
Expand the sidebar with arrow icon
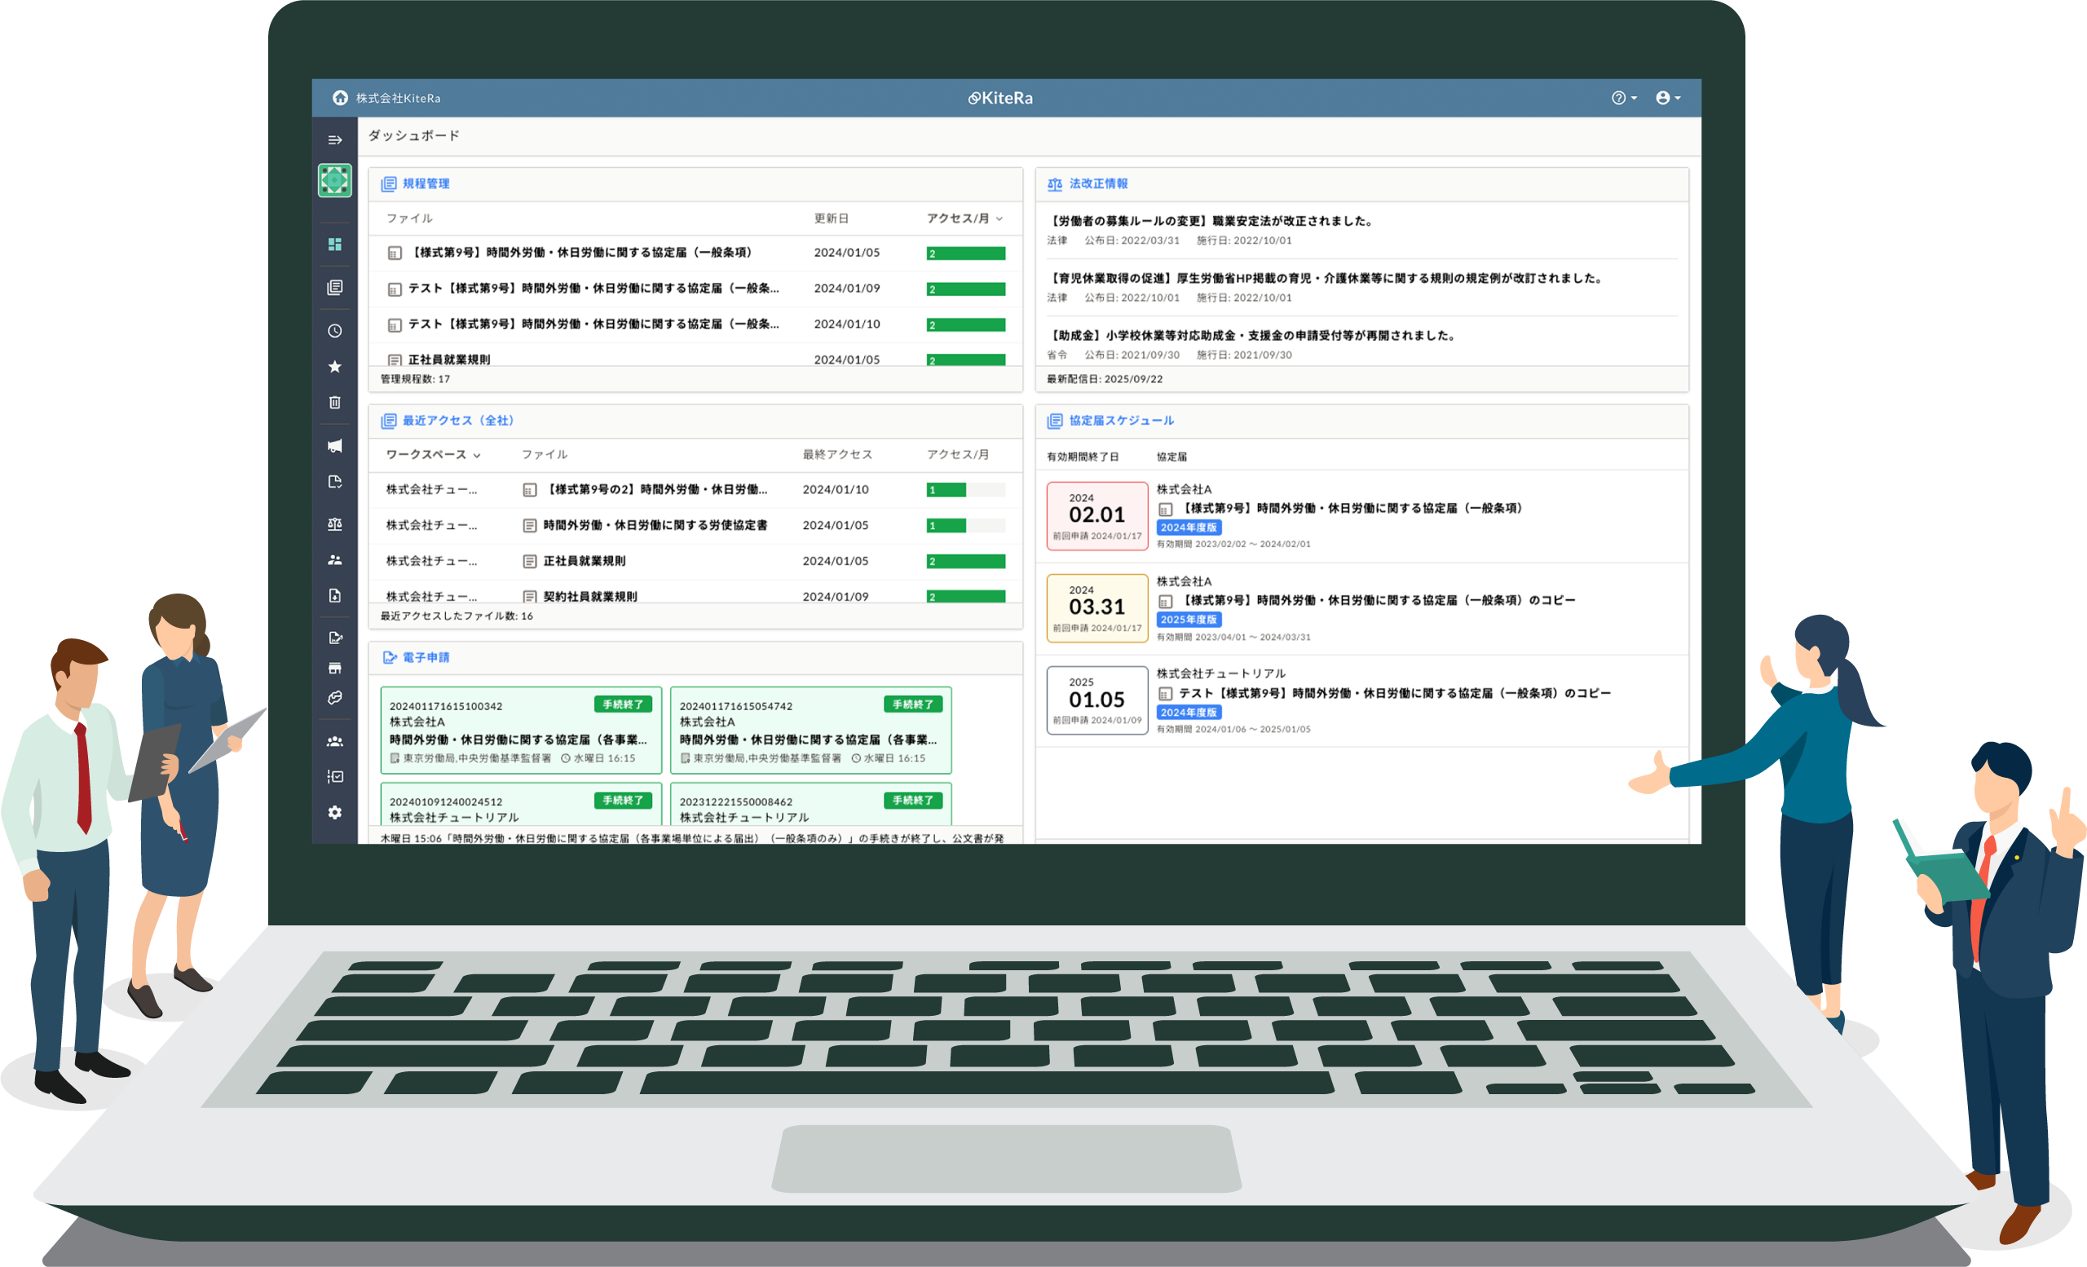tap(334, 139)
